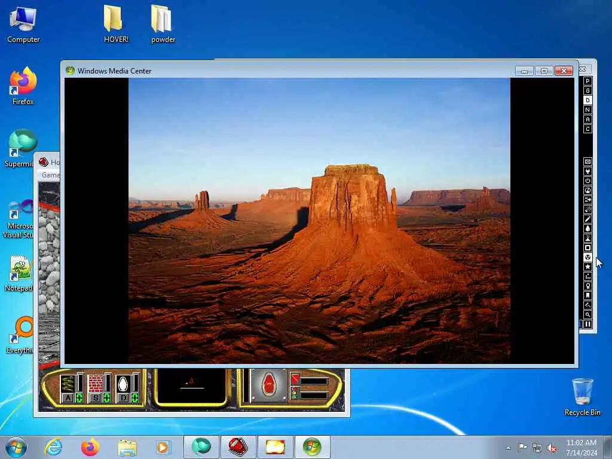Open the Solids square icon in Powder Toy
This screenshot has height=459, width=612.
[588, 248]
